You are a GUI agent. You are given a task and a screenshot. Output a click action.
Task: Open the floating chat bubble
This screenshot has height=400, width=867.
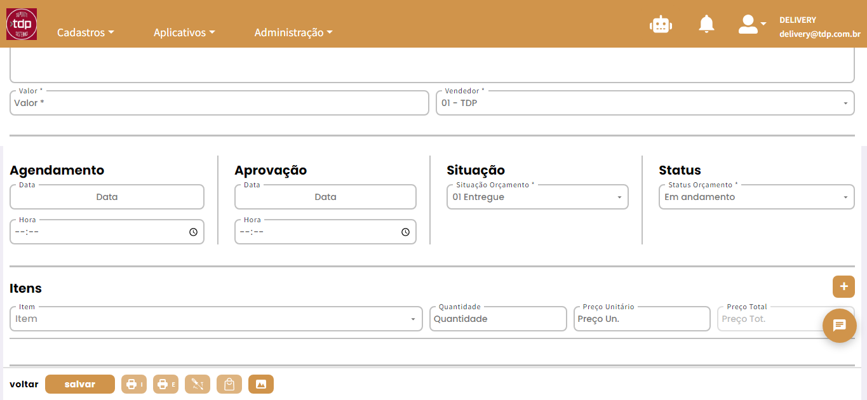point(839,325)
